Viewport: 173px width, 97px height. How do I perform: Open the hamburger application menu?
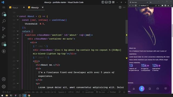(4, 7)
